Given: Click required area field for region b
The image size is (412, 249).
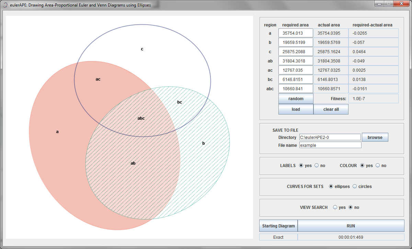Looking at the screenshot, I should pos(296,43).
